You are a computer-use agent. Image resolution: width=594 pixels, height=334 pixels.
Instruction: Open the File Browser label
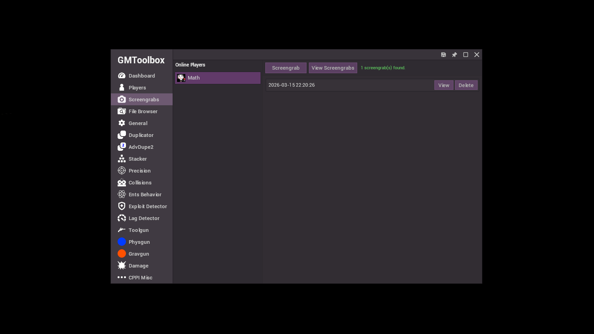(x=143, y=111)
